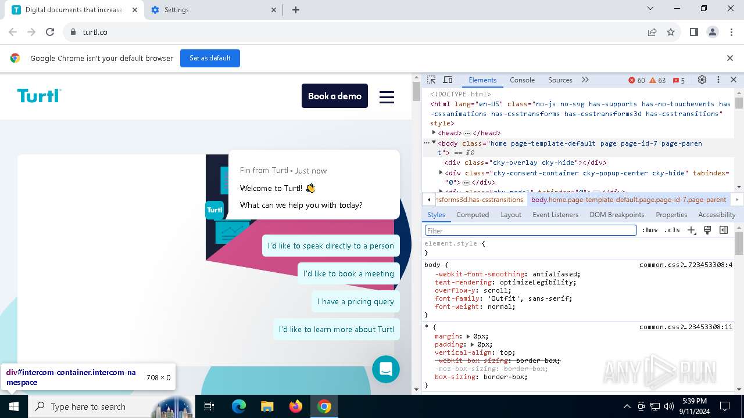Click the Book a demo button
This screenshot has height=418, width=744.
click(335, 96)
